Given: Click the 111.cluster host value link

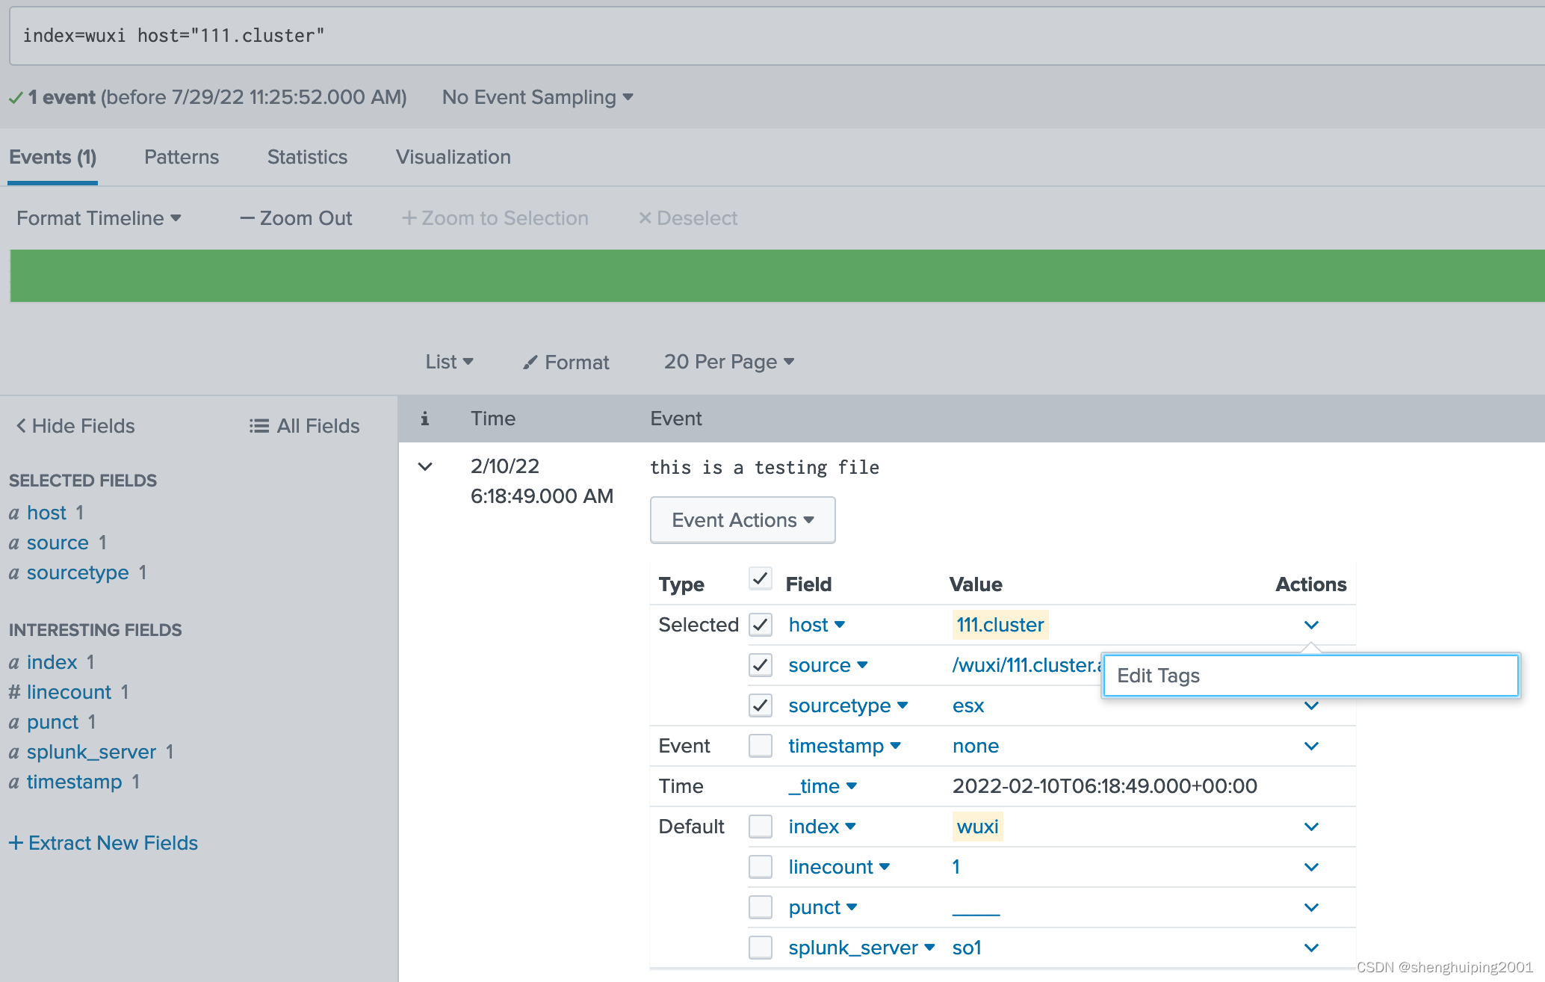Looking at the screenshot, I should coord(1000,625).
